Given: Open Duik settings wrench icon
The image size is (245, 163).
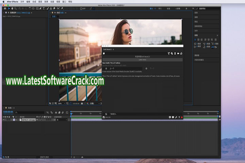Looking at the screenshot, I should click(x=176, y=117).
